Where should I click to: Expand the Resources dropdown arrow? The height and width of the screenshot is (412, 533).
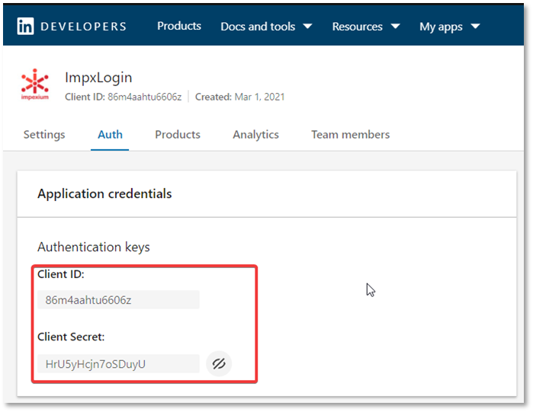(x=395, y=26)
